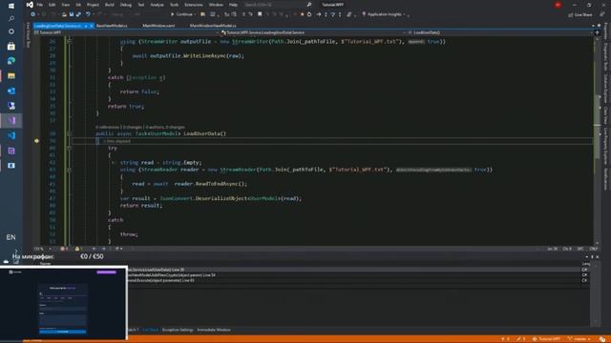Screen dimensions: 611x343
Task: Click the yellow warning count indicator
Action: tap(78, 249)
